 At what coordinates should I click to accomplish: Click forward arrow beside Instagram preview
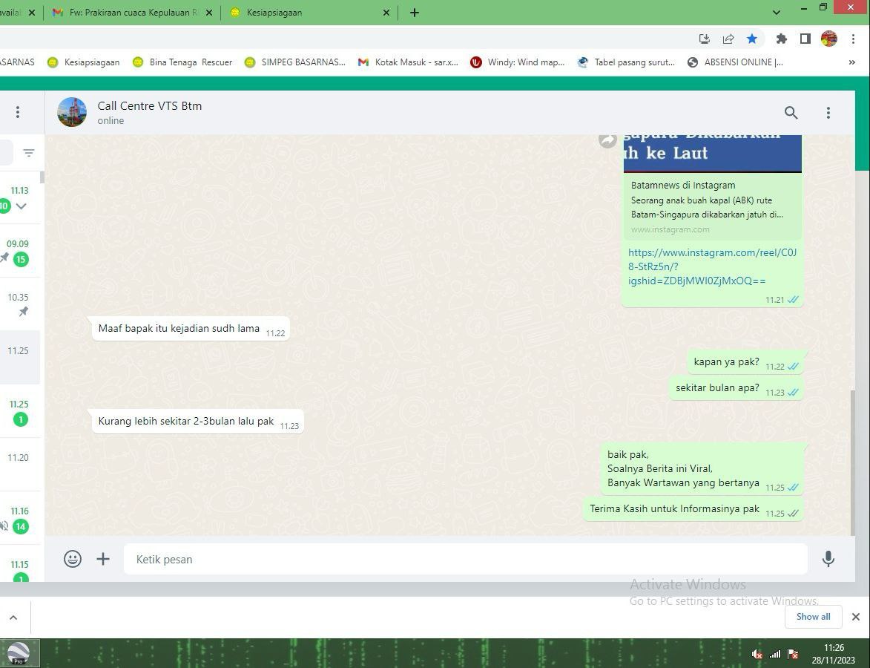(607, 140)
